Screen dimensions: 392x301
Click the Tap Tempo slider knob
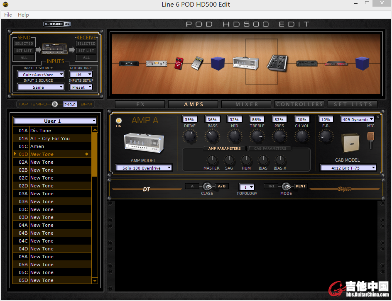[x=55, y=104]
